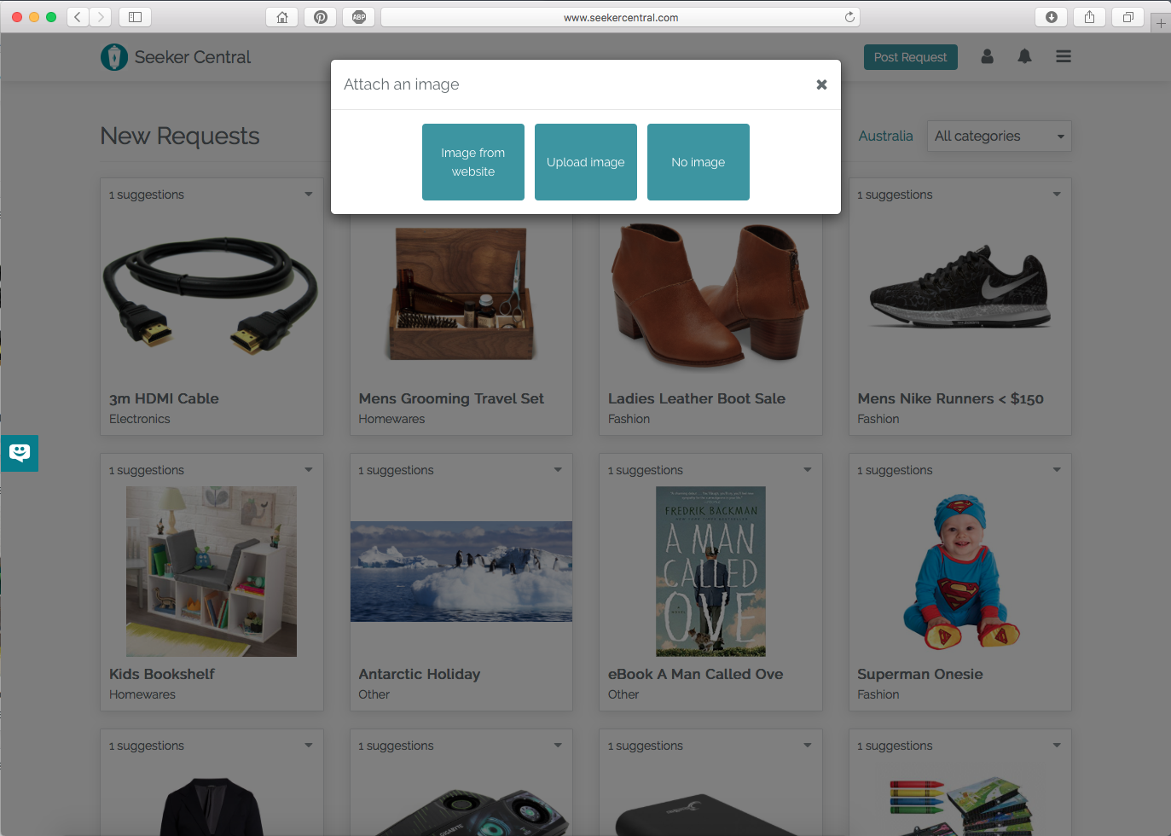
Task: Click Homewares under Kids Bookshelf
Action: pos(142,694)
